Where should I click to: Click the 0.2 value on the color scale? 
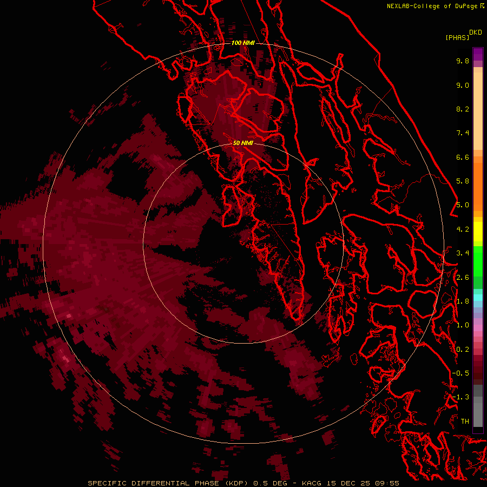tap(463, 350)
